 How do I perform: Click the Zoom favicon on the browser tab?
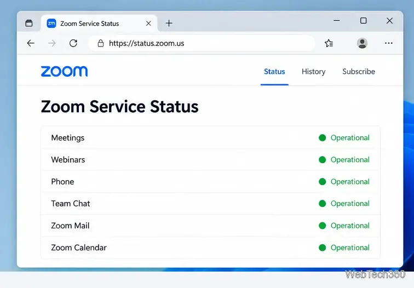pos(51,23)
